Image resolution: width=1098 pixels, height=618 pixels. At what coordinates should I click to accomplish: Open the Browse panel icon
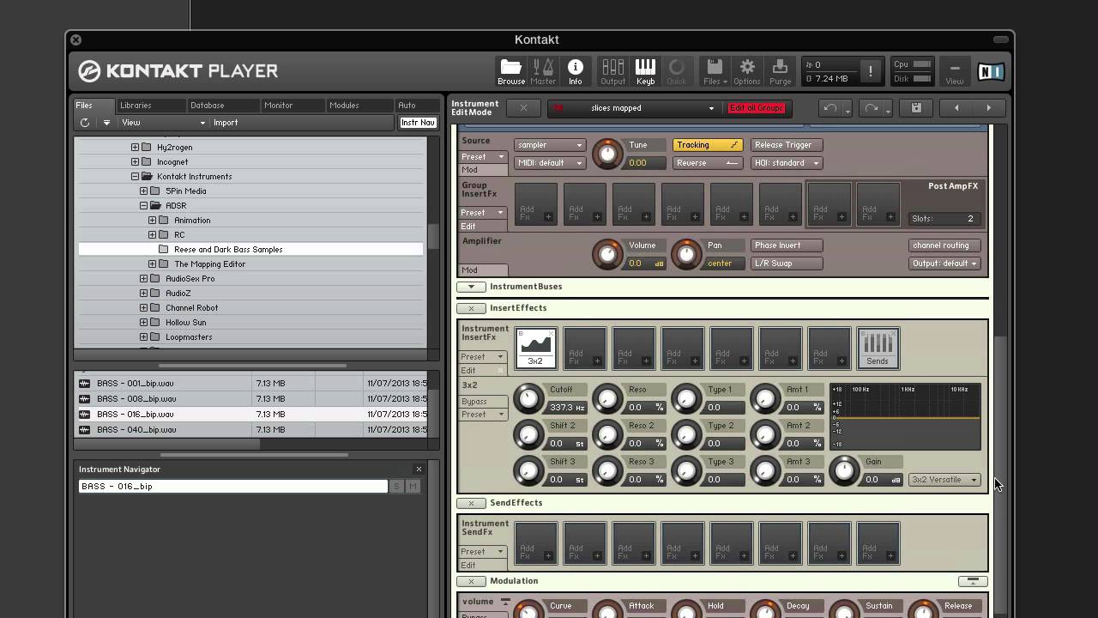[510, 71]
